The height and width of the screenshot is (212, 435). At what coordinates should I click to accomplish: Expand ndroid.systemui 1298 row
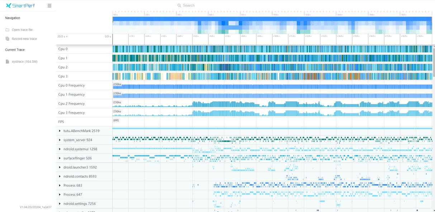[60, 149]
